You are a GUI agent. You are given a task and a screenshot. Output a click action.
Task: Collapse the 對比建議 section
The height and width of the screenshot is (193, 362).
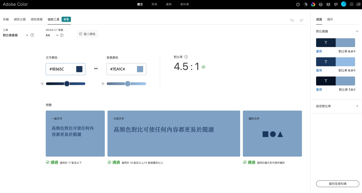357,31
